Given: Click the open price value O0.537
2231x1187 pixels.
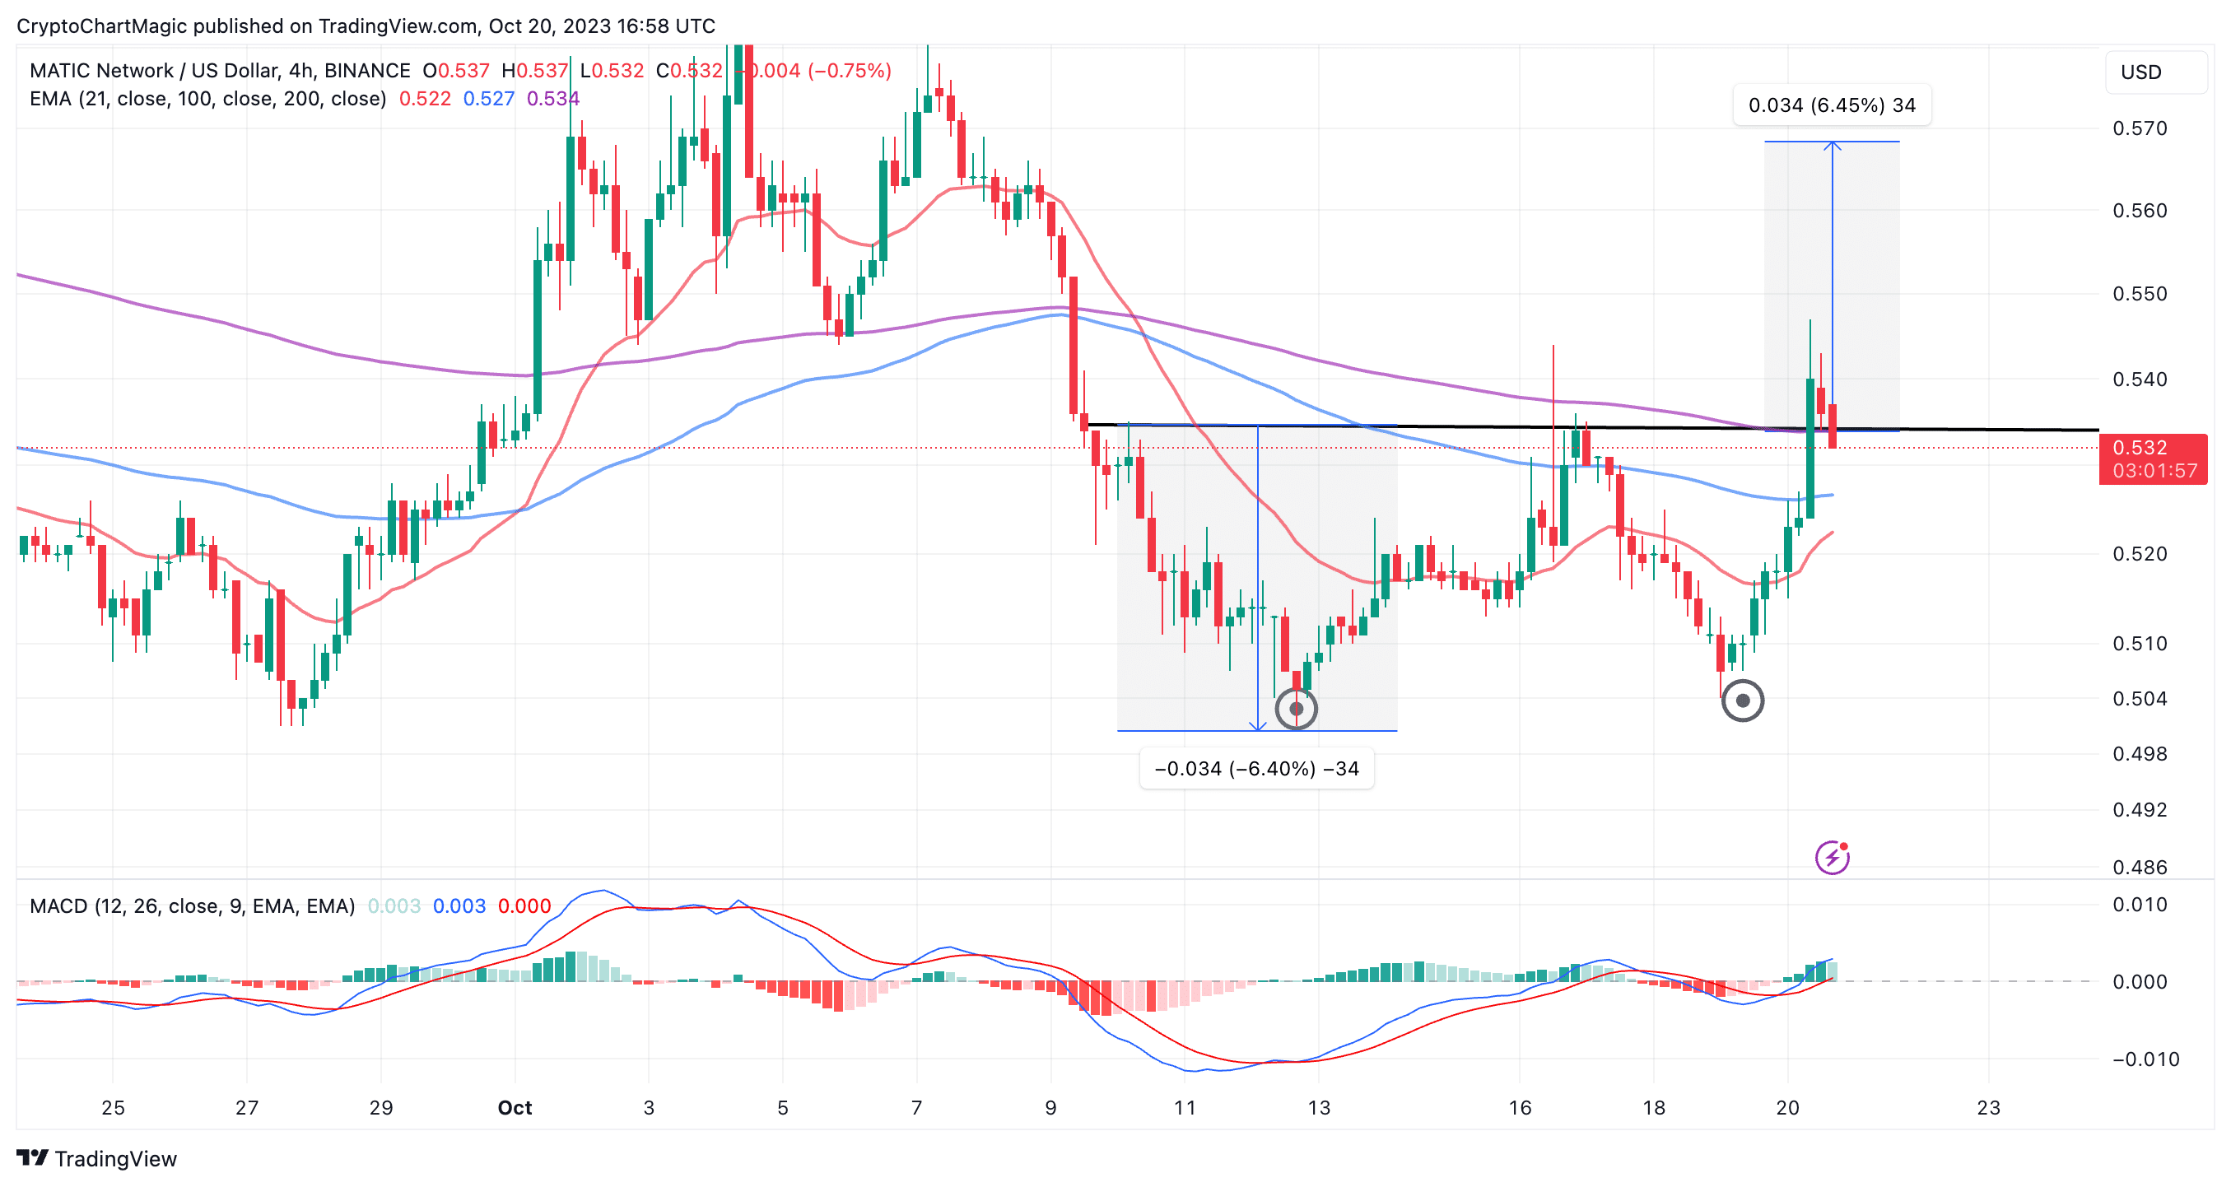Looking at the screenshot, I should [x=455, y=70].
